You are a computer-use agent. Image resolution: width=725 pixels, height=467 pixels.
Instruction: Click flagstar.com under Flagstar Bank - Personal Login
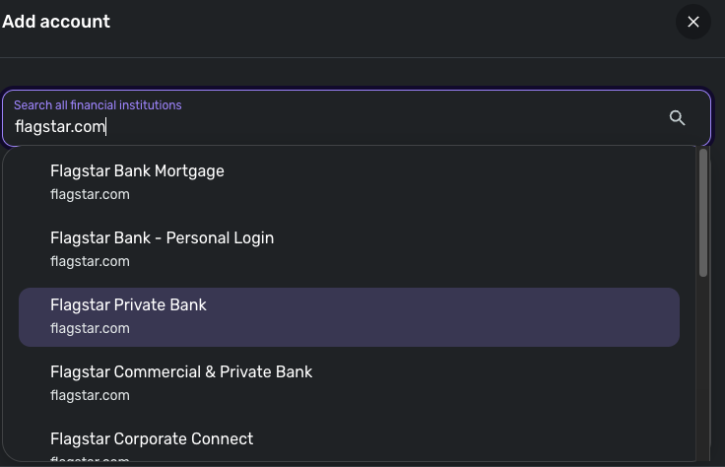tap(90, 261)
